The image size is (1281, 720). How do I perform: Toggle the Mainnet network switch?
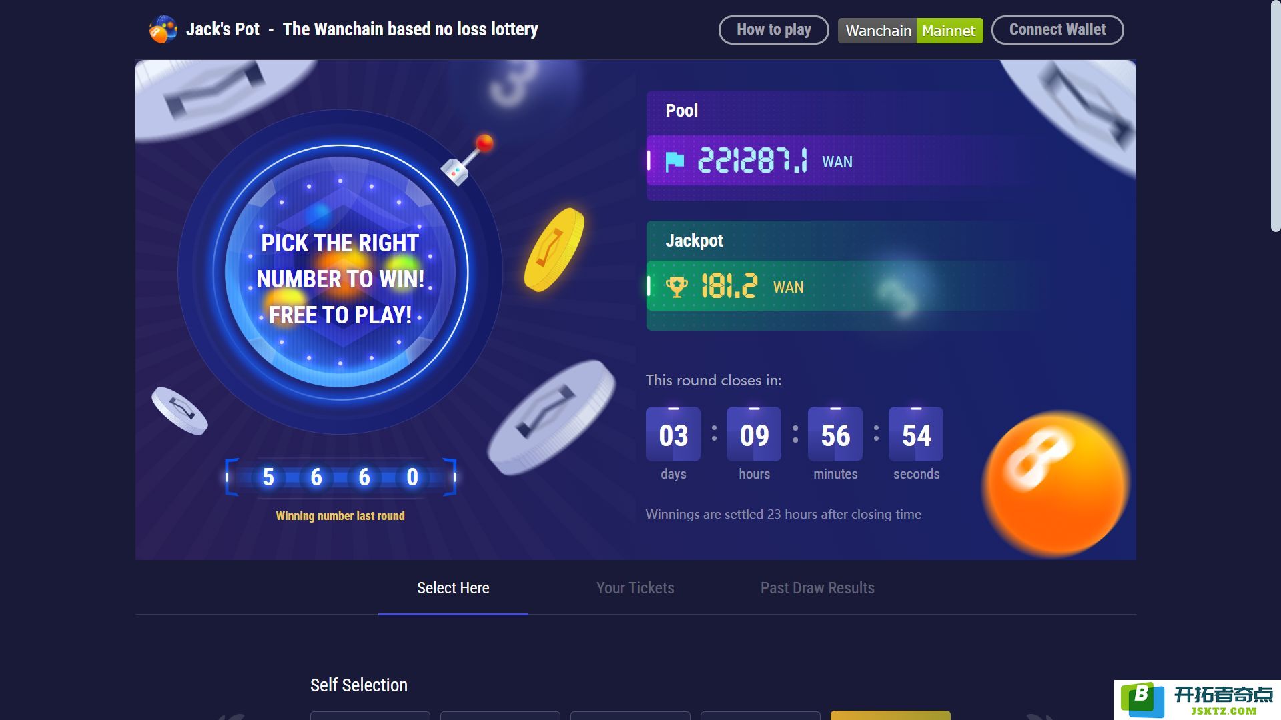949,31
